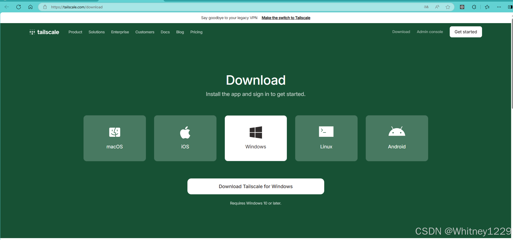
Task: Select the iOS platform card
Action: pos(185,138)
